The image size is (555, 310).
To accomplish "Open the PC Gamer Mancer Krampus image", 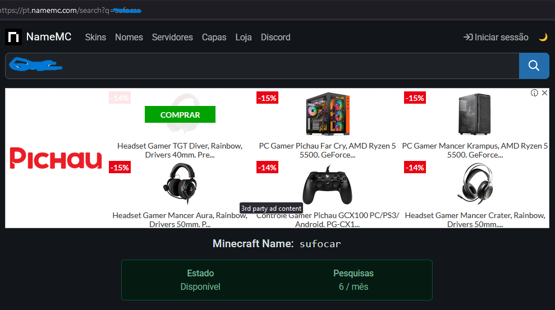I will click(475, 114).
